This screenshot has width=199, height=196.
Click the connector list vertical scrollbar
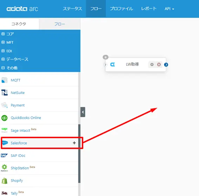click(79, 154)
